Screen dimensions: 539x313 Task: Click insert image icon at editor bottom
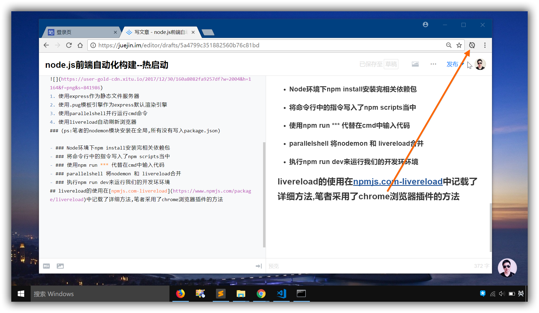(60, 266)
